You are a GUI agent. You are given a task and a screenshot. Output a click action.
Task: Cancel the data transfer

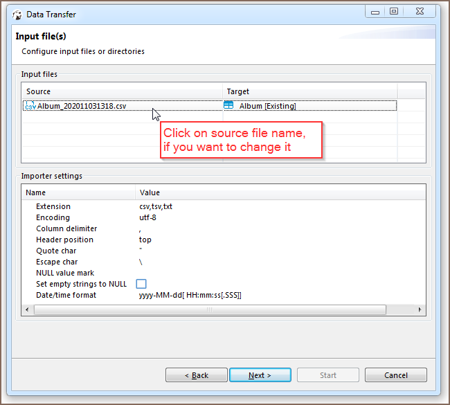(x=396, y=375)
